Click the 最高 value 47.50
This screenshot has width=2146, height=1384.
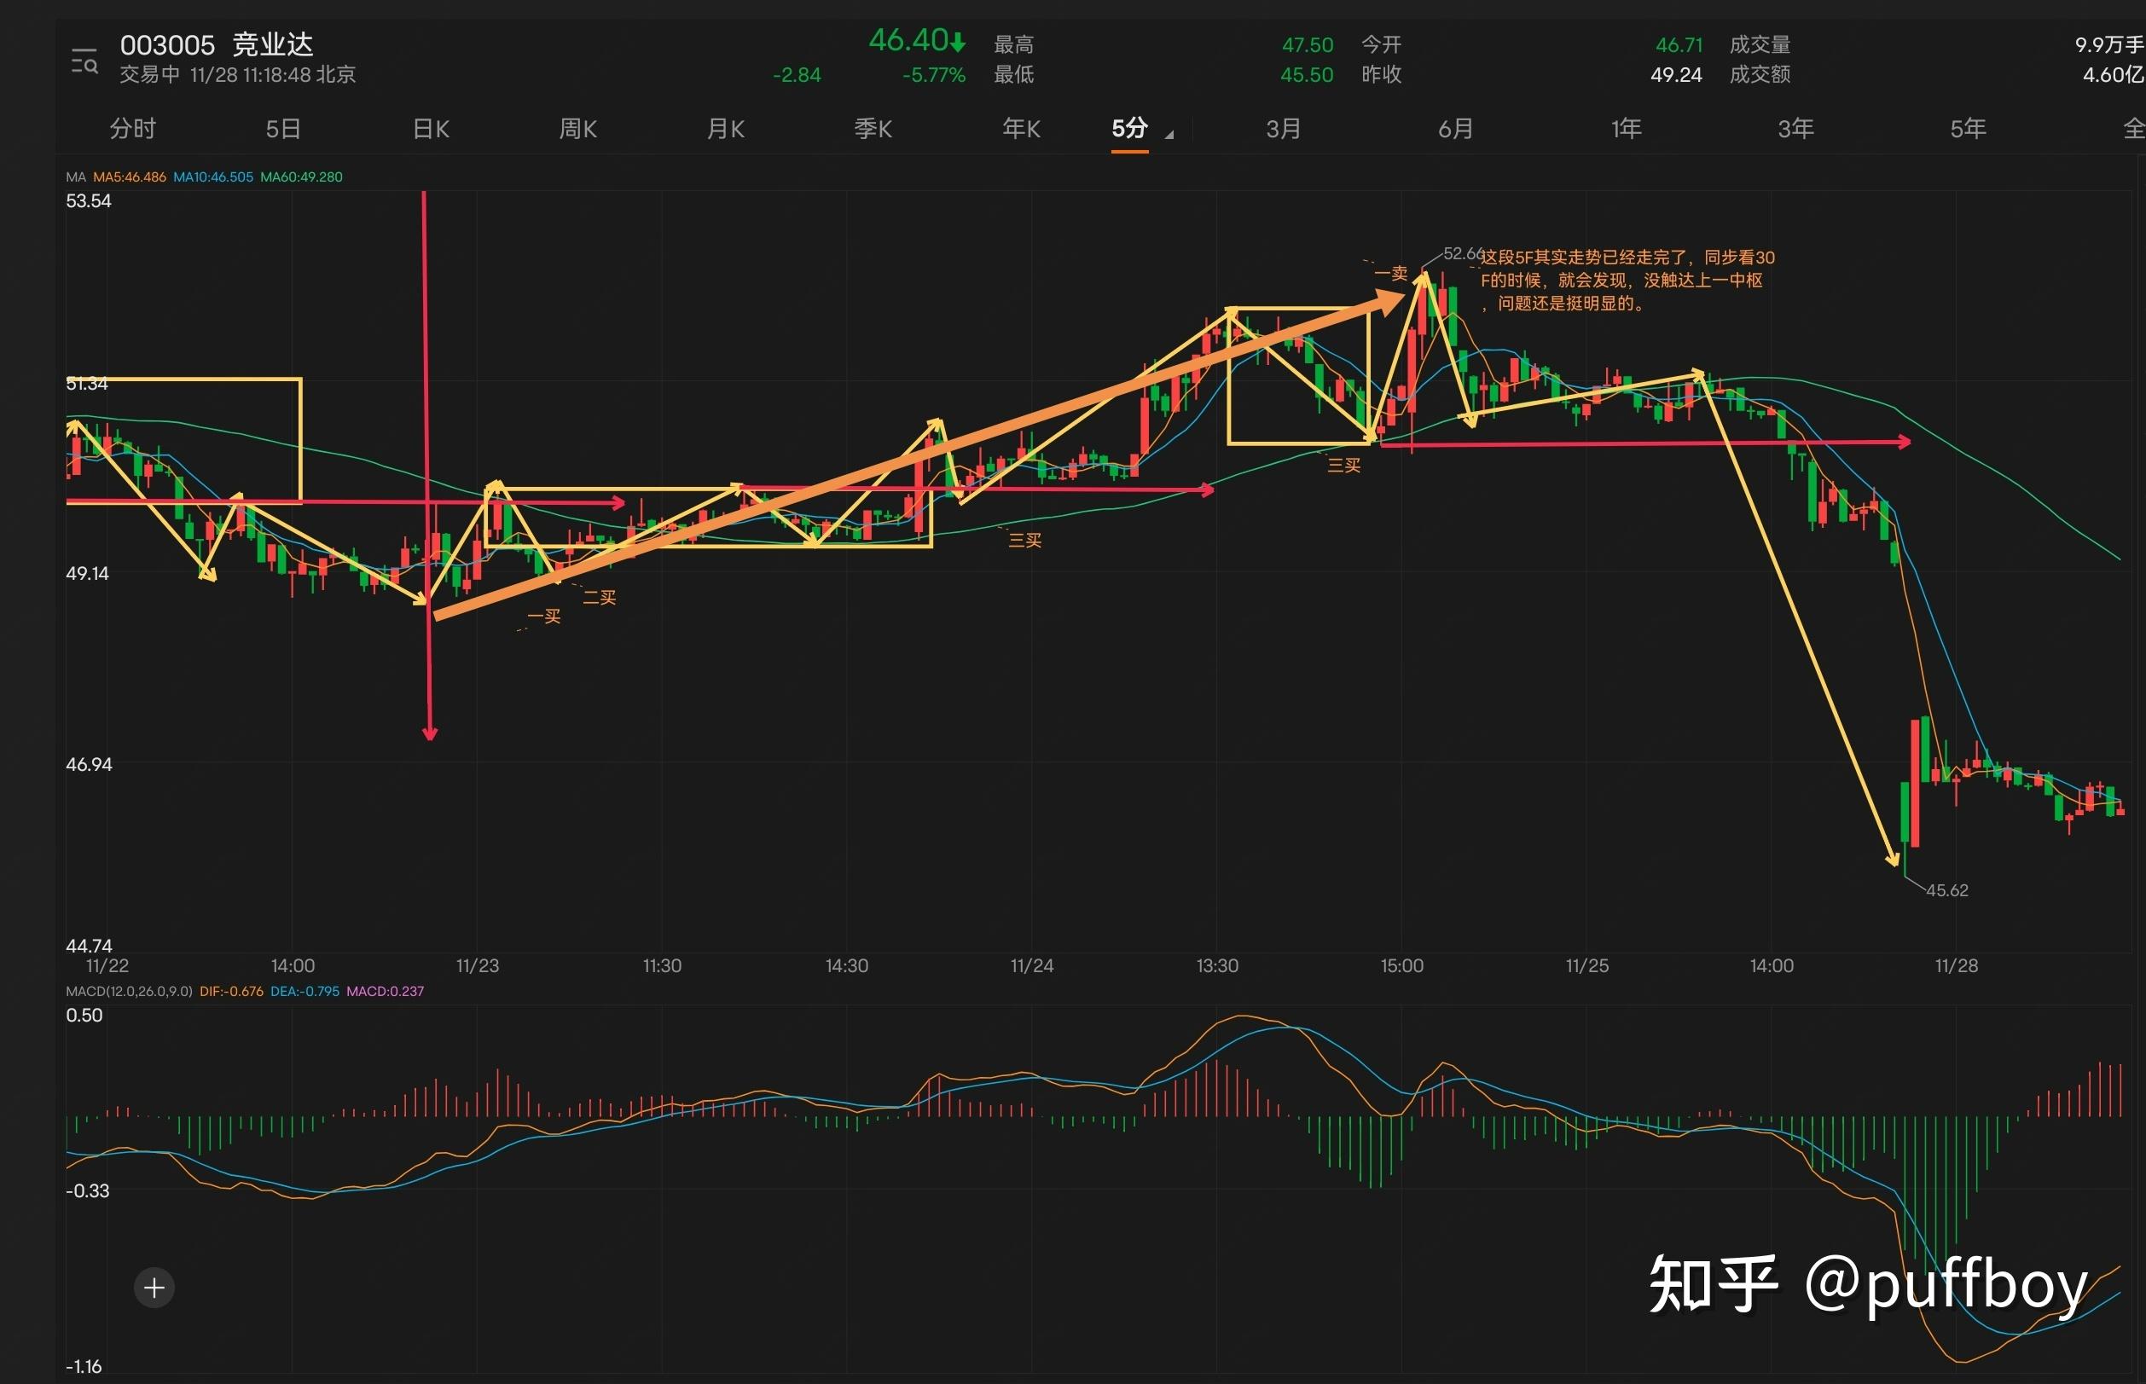[1307, 45]
